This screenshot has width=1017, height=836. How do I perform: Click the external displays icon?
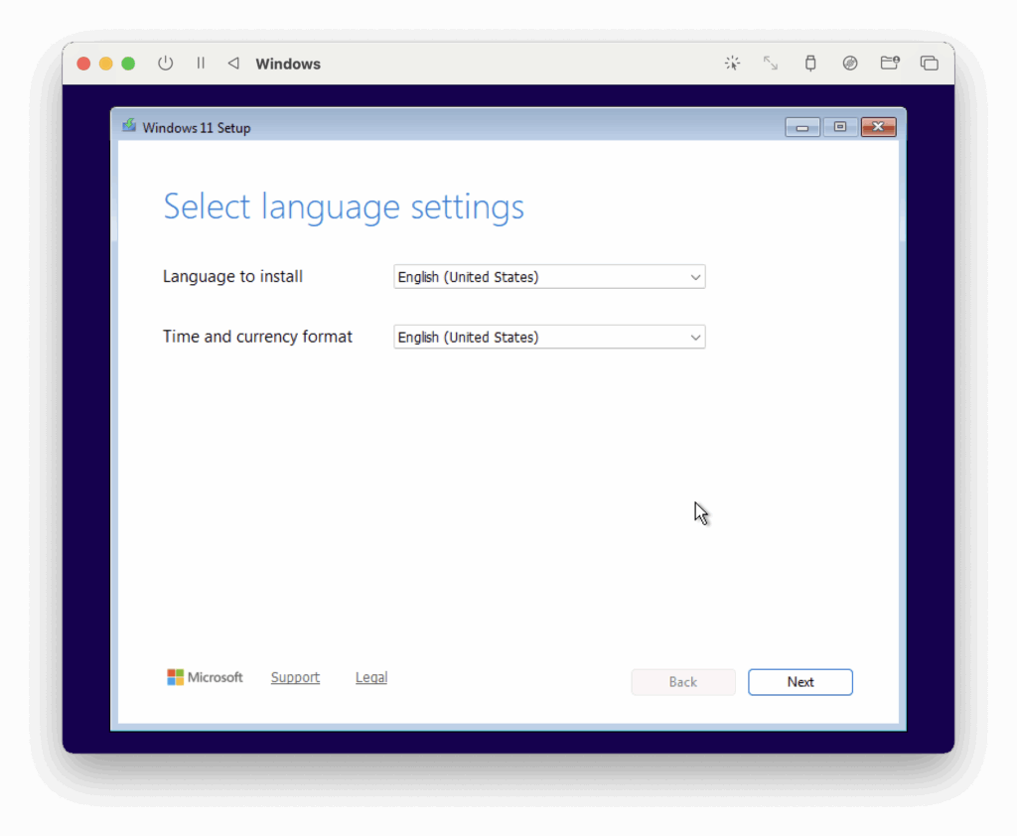point(930,63)
